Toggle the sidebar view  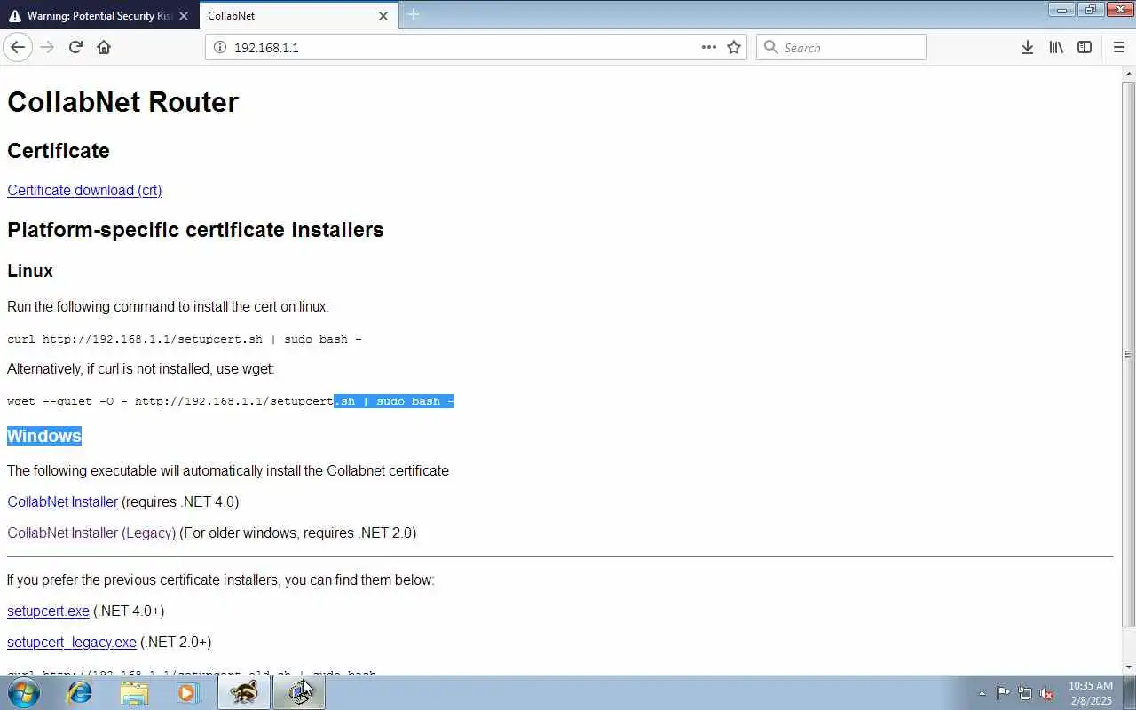(x=1085, y=47)
